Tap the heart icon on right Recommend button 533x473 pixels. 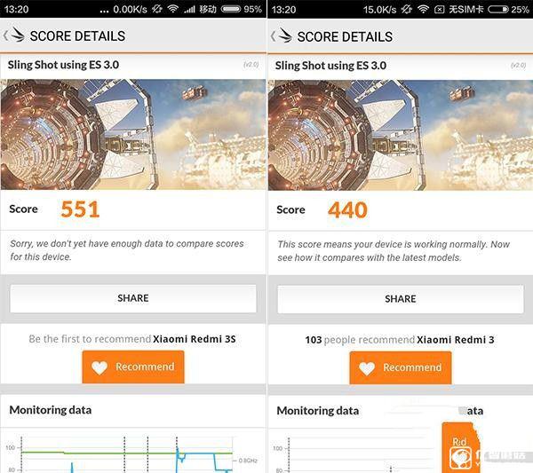tap(367, 368)
